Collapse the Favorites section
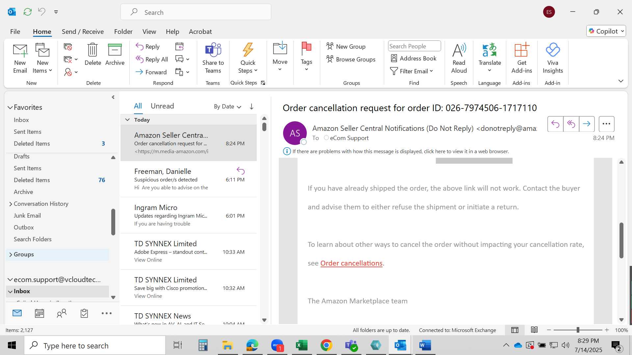This screenshot has height=355, width=632. point(10,107)
